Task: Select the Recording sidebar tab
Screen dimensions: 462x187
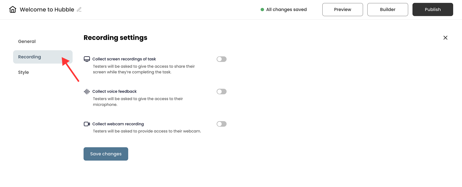Action: (x=43, y=57)
